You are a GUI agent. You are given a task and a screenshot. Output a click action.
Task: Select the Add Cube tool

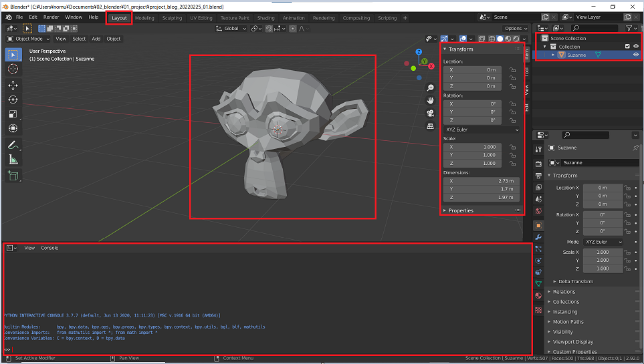point(13,176)
